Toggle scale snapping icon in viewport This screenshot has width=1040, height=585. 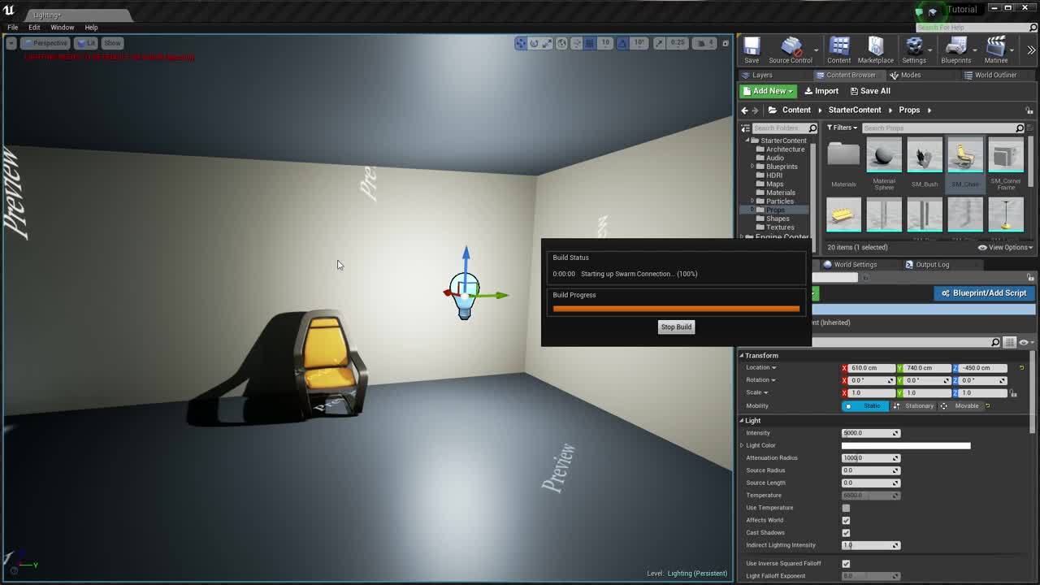tap(659, 43)
